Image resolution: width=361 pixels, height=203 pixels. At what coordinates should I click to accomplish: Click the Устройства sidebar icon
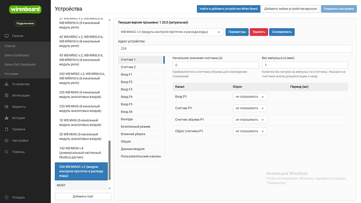point(6,84)
